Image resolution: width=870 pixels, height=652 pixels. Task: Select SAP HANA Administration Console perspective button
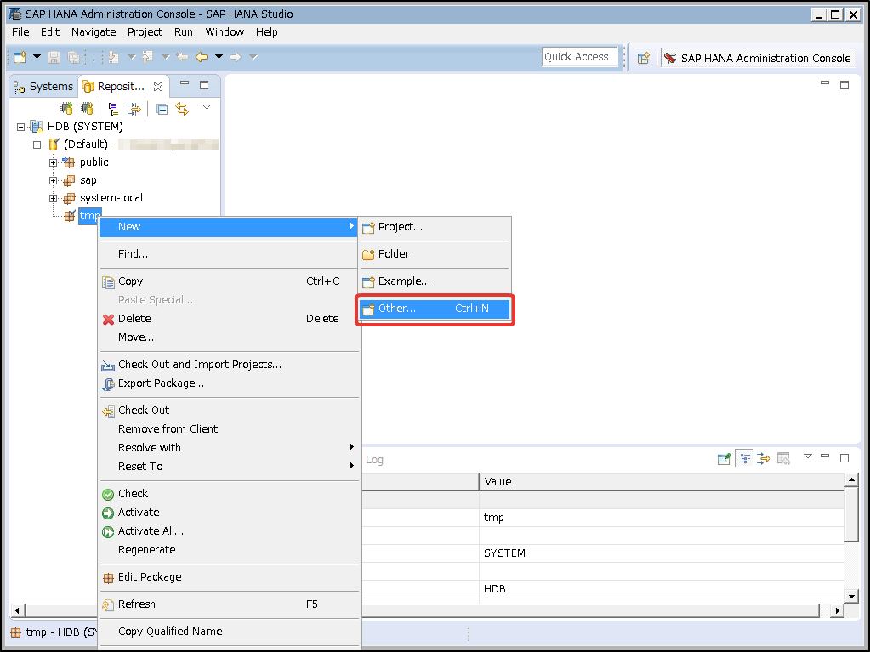[759, 58]
